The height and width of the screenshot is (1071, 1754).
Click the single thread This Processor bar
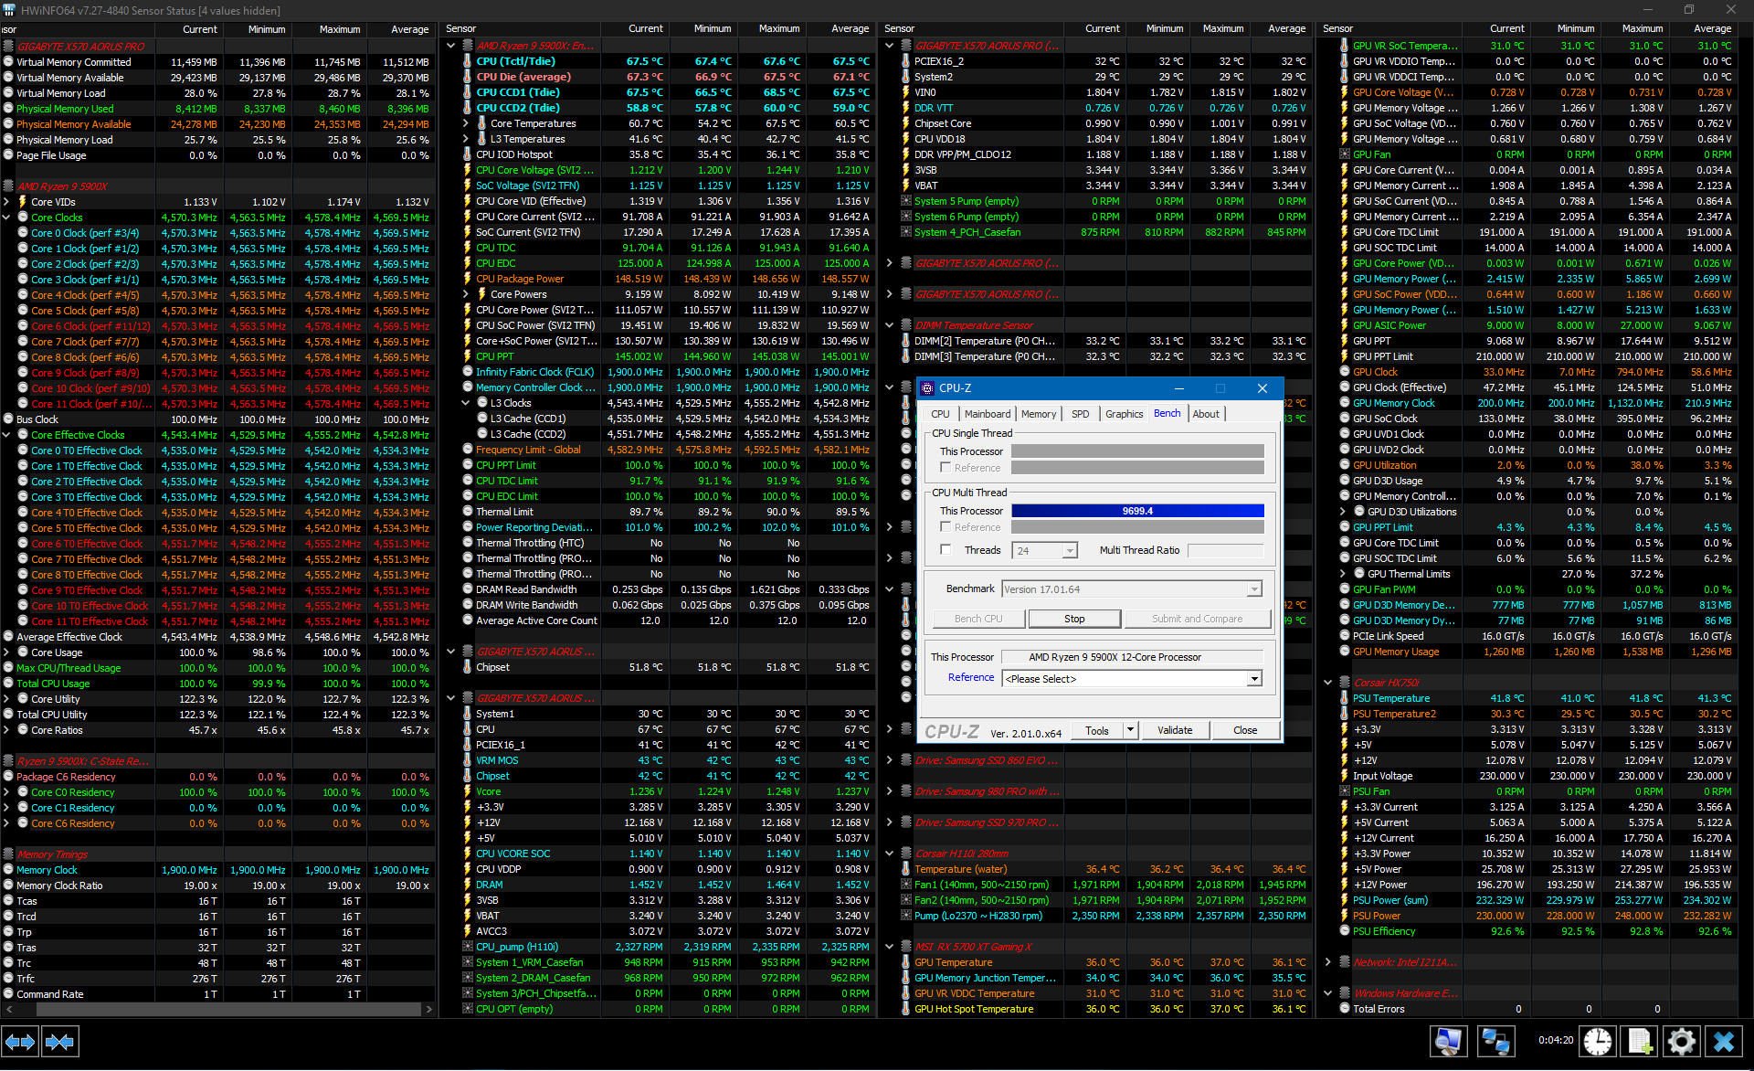click(1137, 451)
